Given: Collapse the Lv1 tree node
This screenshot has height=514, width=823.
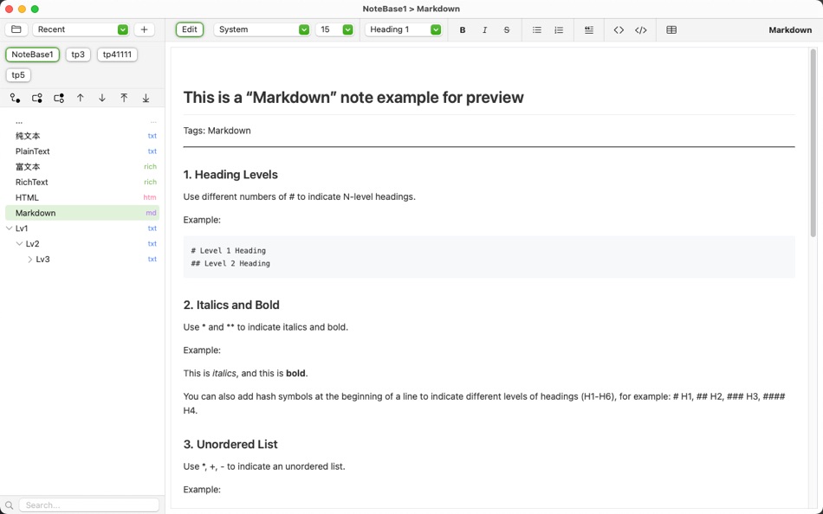Looking at the screenshot, I should [9, 228].
